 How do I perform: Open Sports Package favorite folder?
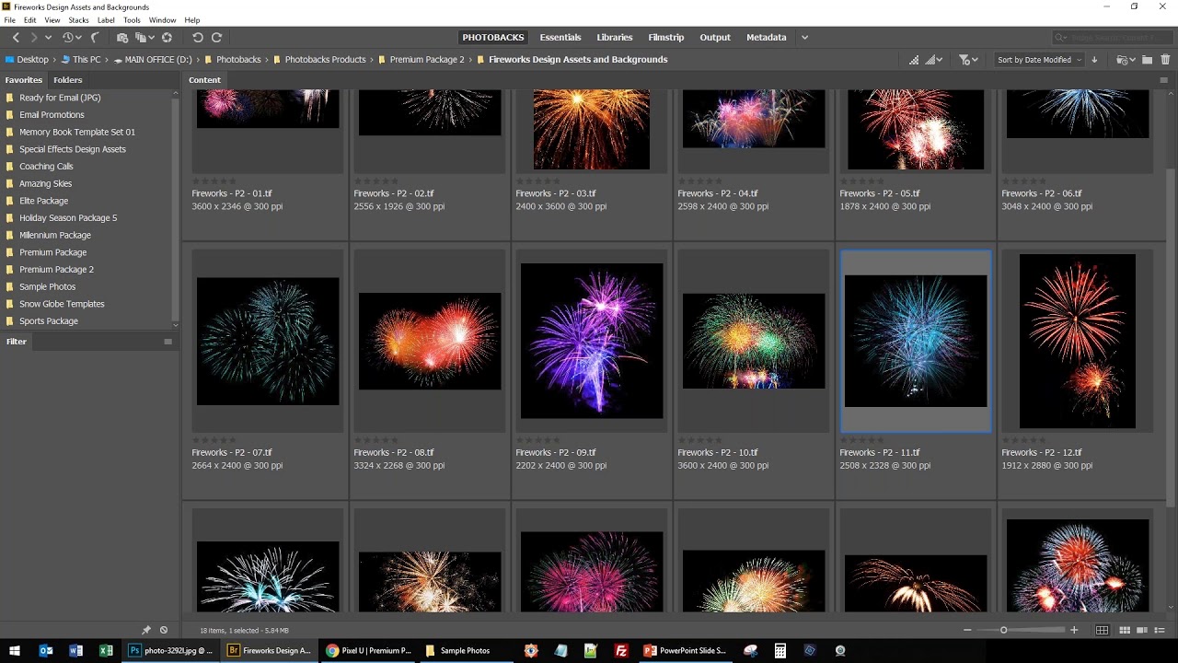pyautogui.click(x=49, y=321)
